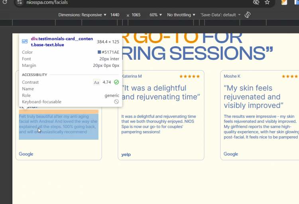
Task: Click the #5171AE color swatch in tooltip
Action: (99, 52)
